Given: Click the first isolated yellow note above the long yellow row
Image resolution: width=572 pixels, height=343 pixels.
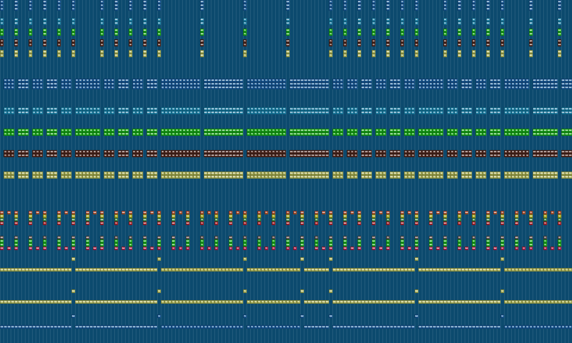Looking at the screenshot, I should pos(73,259).
